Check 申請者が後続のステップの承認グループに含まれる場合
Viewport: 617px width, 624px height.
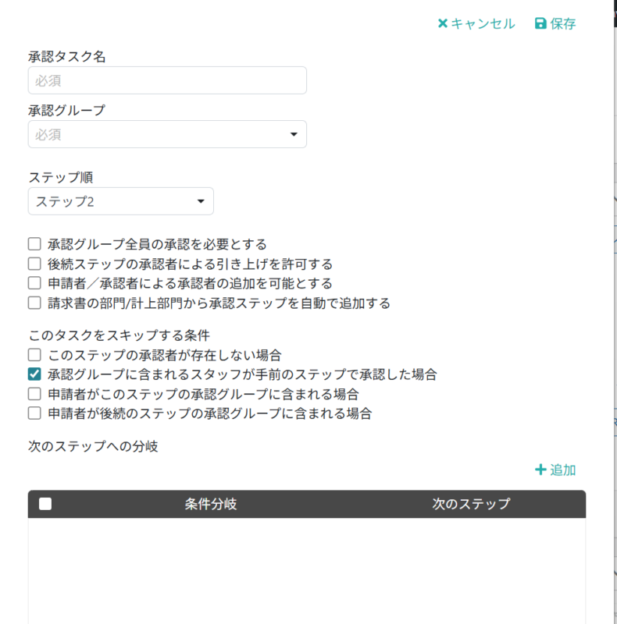[34, 413]
